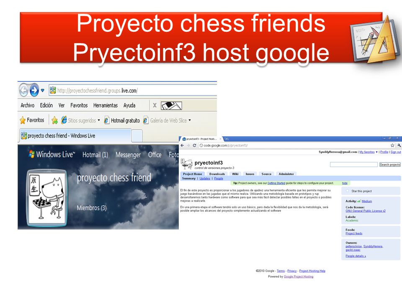This screenshot has height=301, width=402.
Task: Open the Favoritos star button in favorites bar
Action: point(32,120)
